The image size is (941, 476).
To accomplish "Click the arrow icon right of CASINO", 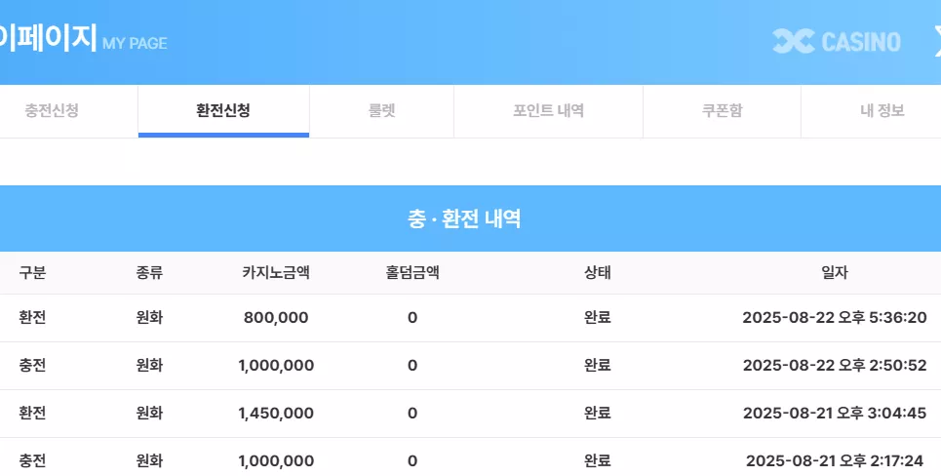I will [937, 41].
